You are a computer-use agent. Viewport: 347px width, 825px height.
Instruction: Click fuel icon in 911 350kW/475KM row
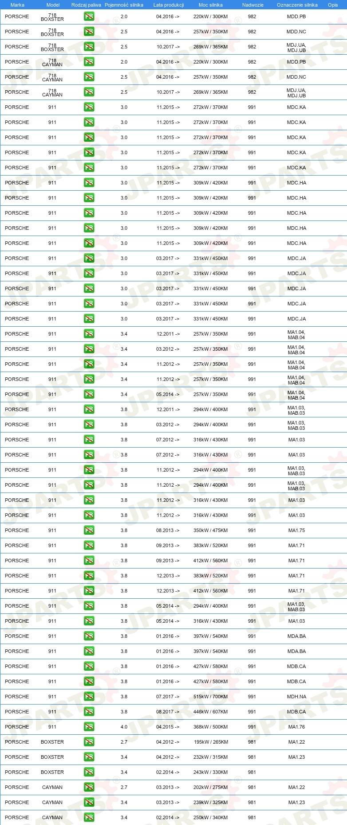click(89, 530)
